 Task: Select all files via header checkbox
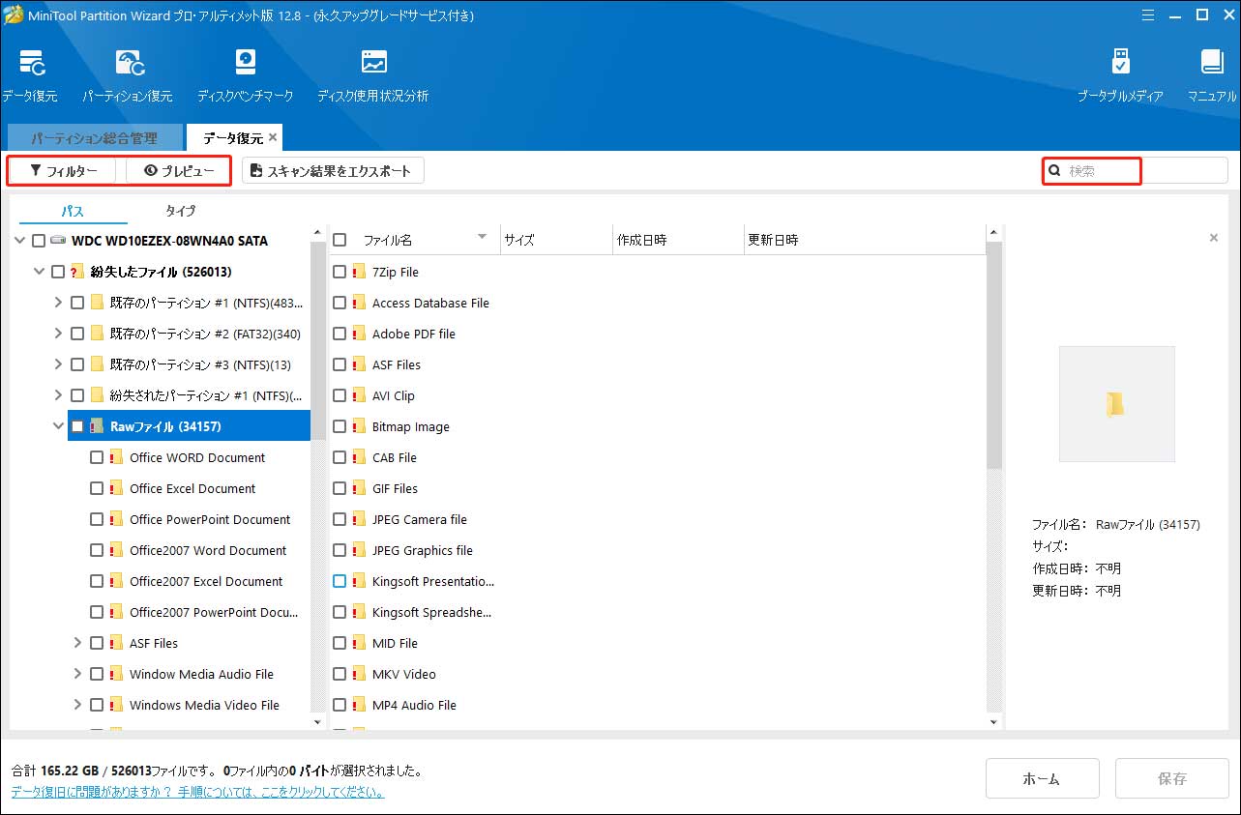tap(340, 240)
